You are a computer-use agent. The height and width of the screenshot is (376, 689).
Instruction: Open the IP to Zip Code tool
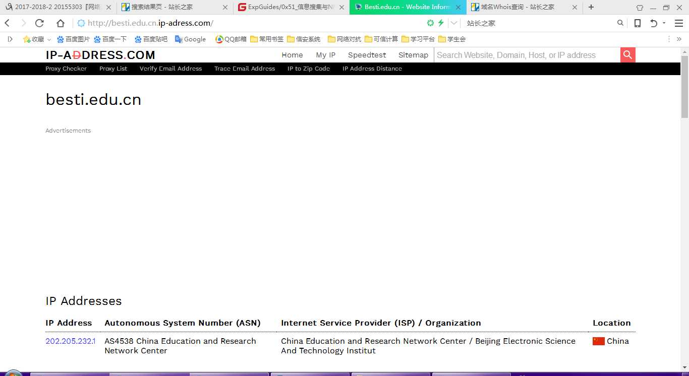309,69
